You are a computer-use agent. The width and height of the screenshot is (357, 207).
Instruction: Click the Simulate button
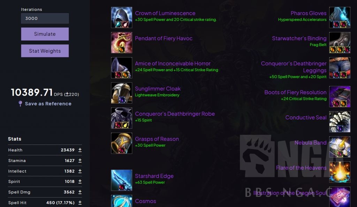pyautogui.click(x=45, y=34)
